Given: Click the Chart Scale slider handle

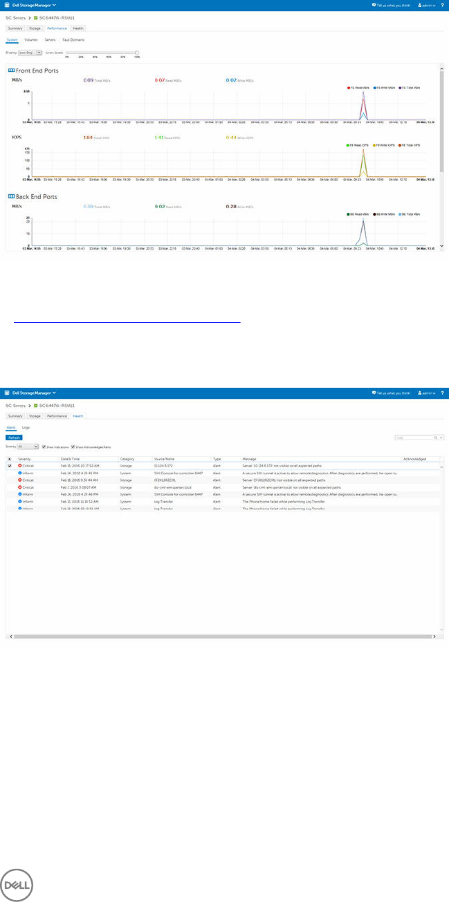Looking at the screenshot, I should click(x=137, y=52).
